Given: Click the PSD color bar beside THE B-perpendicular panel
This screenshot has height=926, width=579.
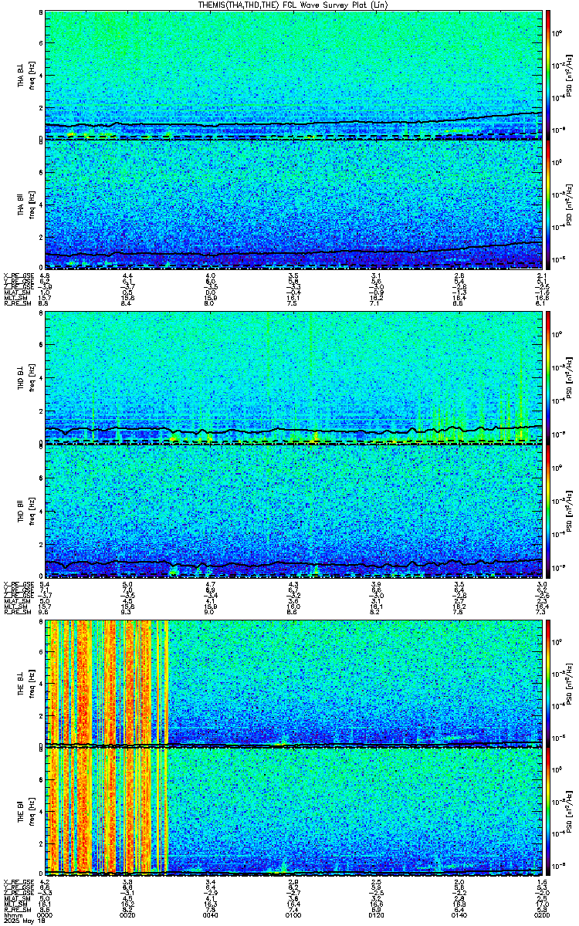Looking at the screenshot, I should [x=548, y=683].
